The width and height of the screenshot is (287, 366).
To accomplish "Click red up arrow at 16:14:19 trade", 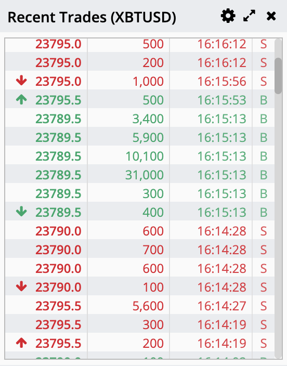I will [21, 343].
